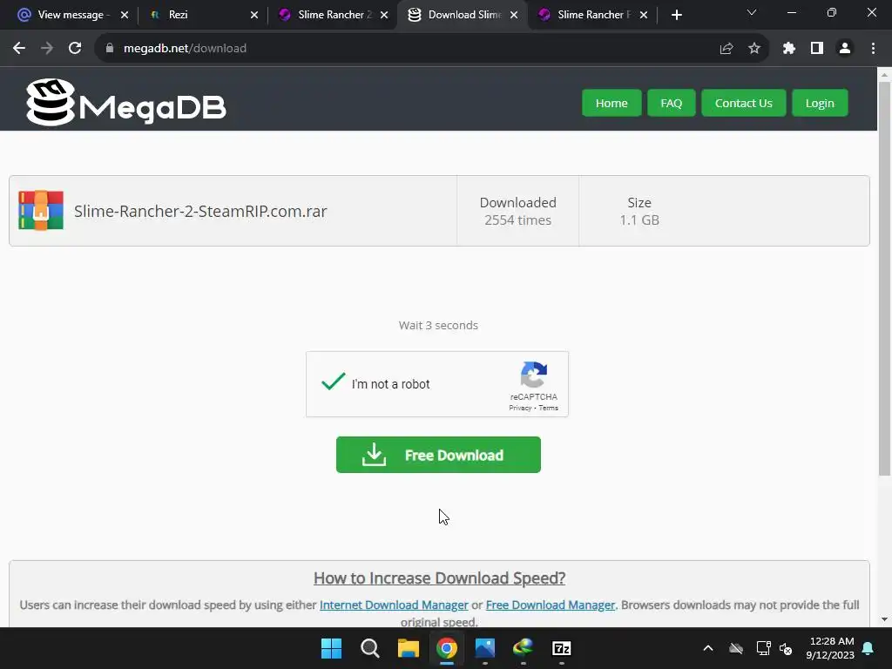Click the Contact Us button
This screenshot has height=669, width=892.
744,103
